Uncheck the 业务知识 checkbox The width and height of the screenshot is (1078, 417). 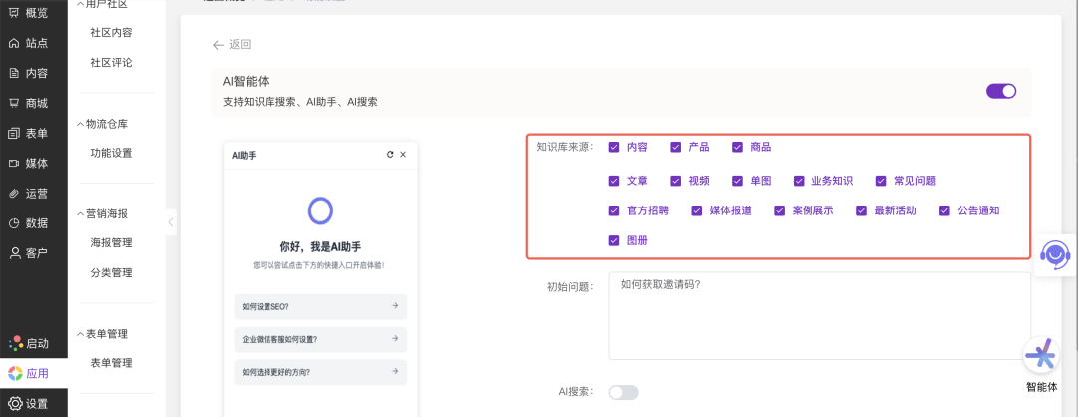click(800, 181)
